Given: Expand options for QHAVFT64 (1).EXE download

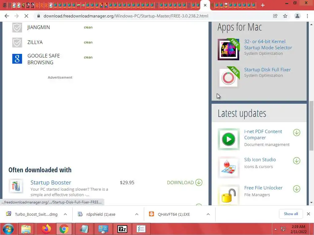Looking at the screenshot, I should point(208,214).
